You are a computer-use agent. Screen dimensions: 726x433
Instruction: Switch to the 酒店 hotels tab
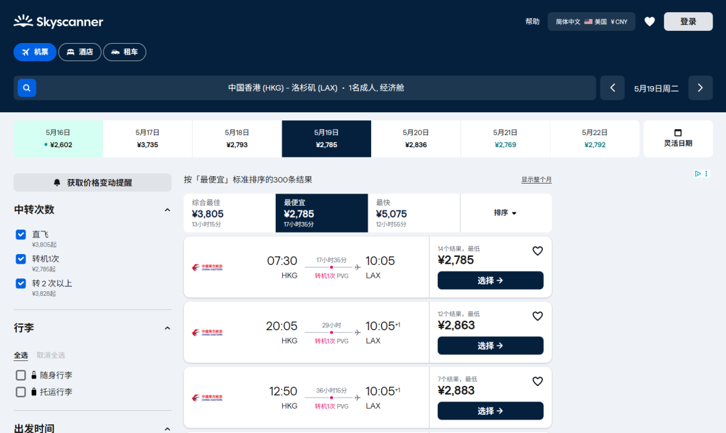click(x=80, y=52)
